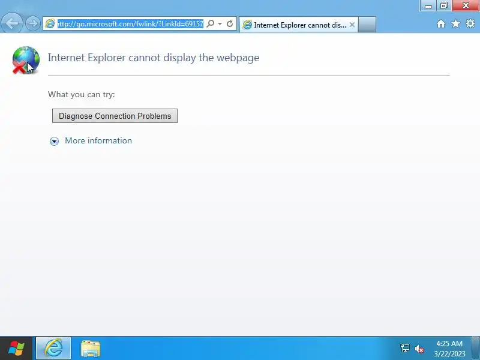The image size is (480, 360).
Task: Click the 'Internet Explorer cannot display the webpage' heading
Action: (154, 58)
